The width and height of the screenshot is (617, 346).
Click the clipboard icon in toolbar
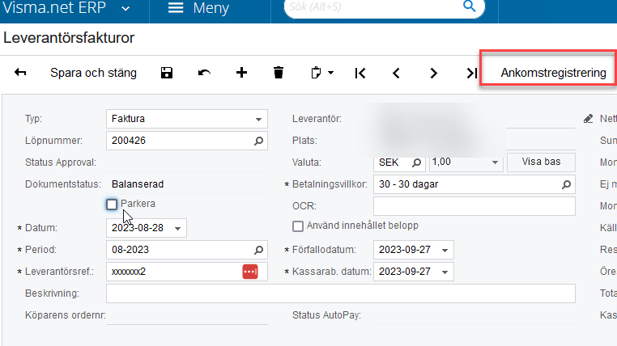pos(316,73)
